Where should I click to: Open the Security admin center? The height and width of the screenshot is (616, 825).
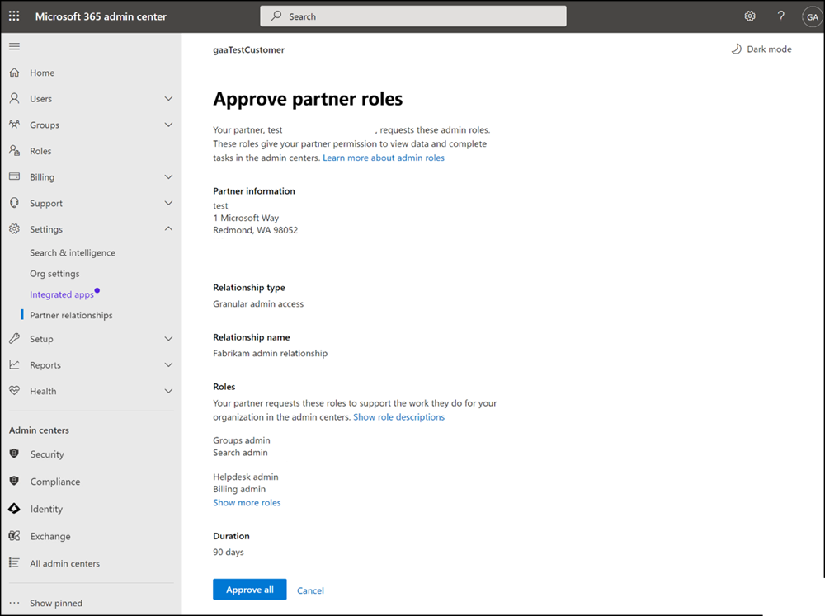tap(47, 454)
